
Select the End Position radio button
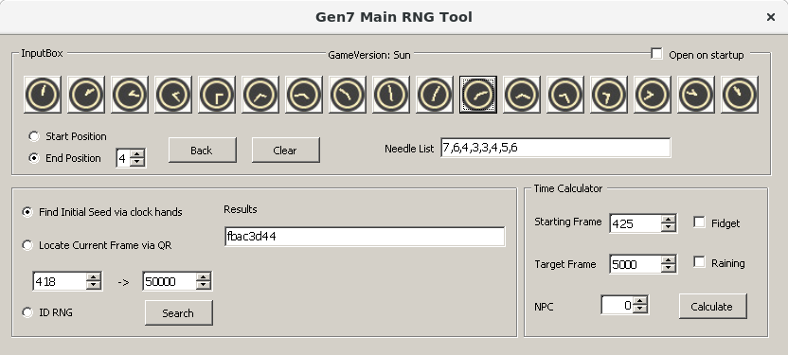click(x=34, y=158)
